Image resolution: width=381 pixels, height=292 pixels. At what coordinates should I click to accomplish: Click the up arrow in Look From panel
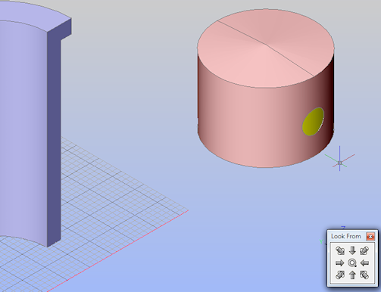[352, 275]
